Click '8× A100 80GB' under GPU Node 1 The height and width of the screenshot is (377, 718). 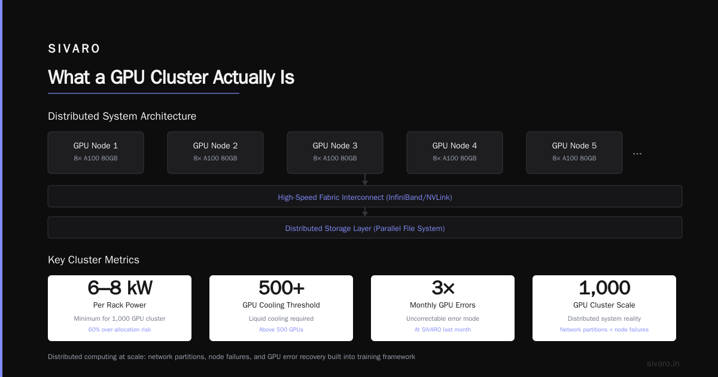point(96,159)
